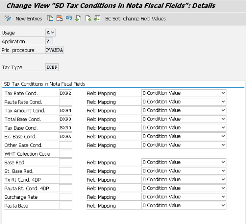This screenshot has width=246, height=224.
Task: Click the WHT Collection Code field
Action: (x=65, y=154)
